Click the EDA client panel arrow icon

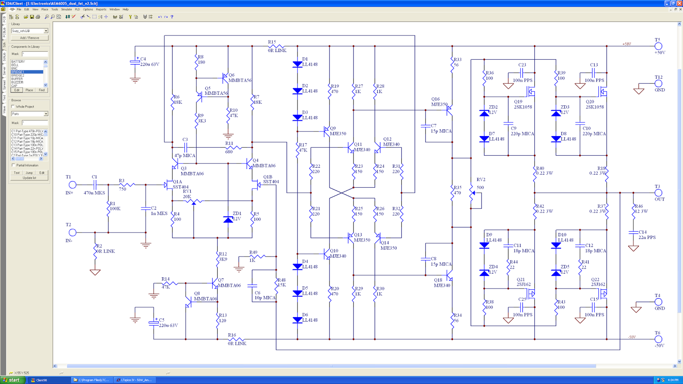12,9
